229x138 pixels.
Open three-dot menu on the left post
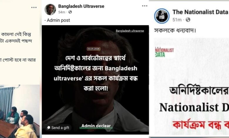34,7
